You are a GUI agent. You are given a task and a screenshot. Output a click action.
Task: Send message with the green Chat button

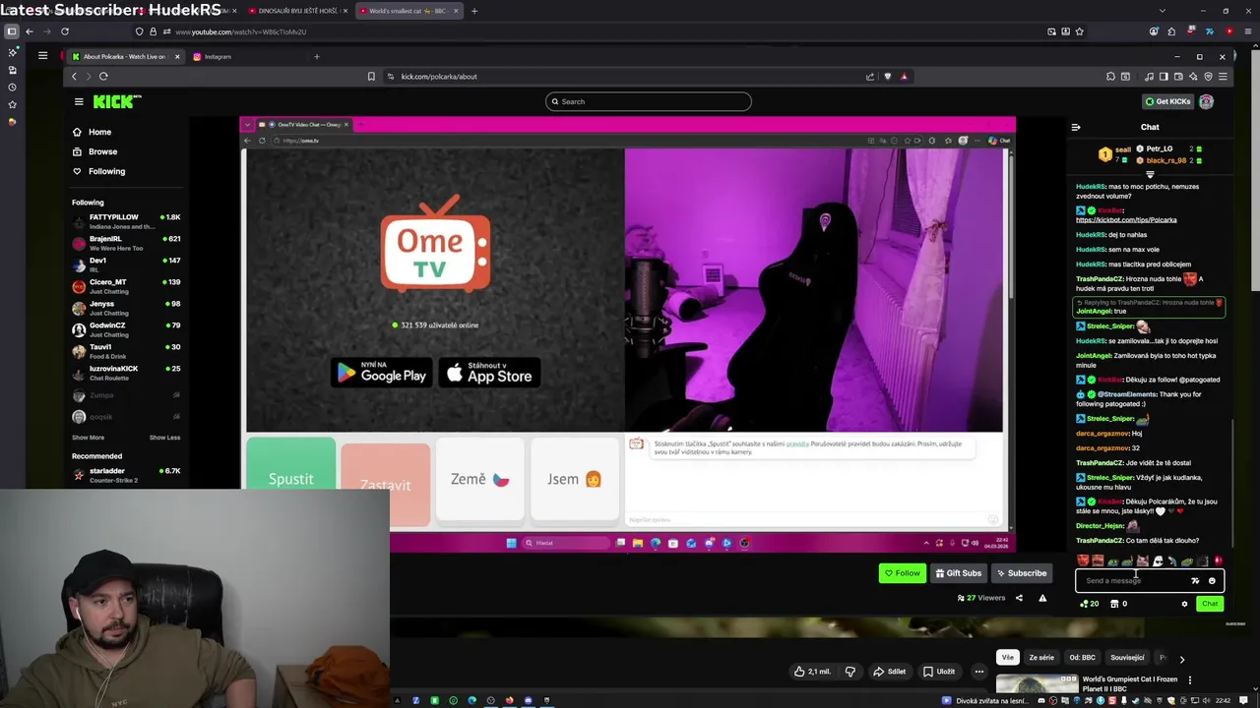tap(1209, 604)
